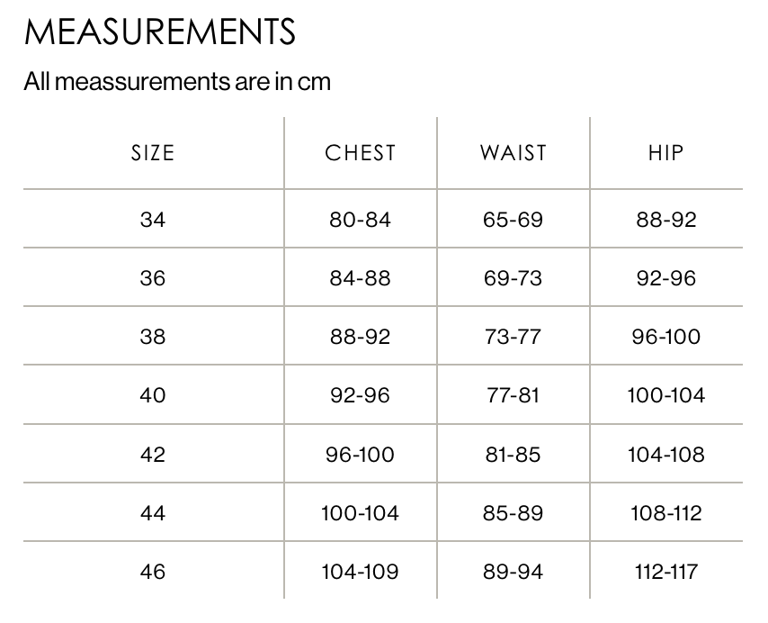Click the chest value 96-100
The image size is (768, 623).
360,455
